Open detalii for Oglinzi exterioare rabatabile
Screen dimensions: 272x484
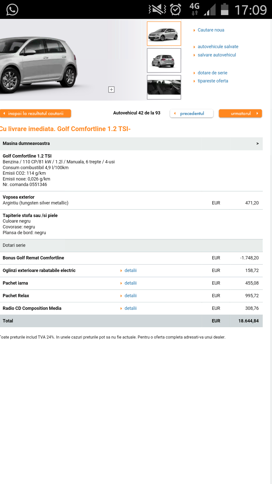[130, 270]
